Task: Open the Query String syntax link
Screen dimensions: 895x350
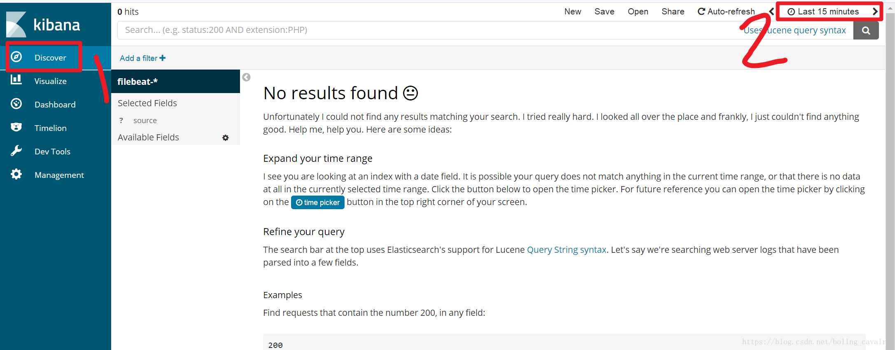Action: pos(566,250)
